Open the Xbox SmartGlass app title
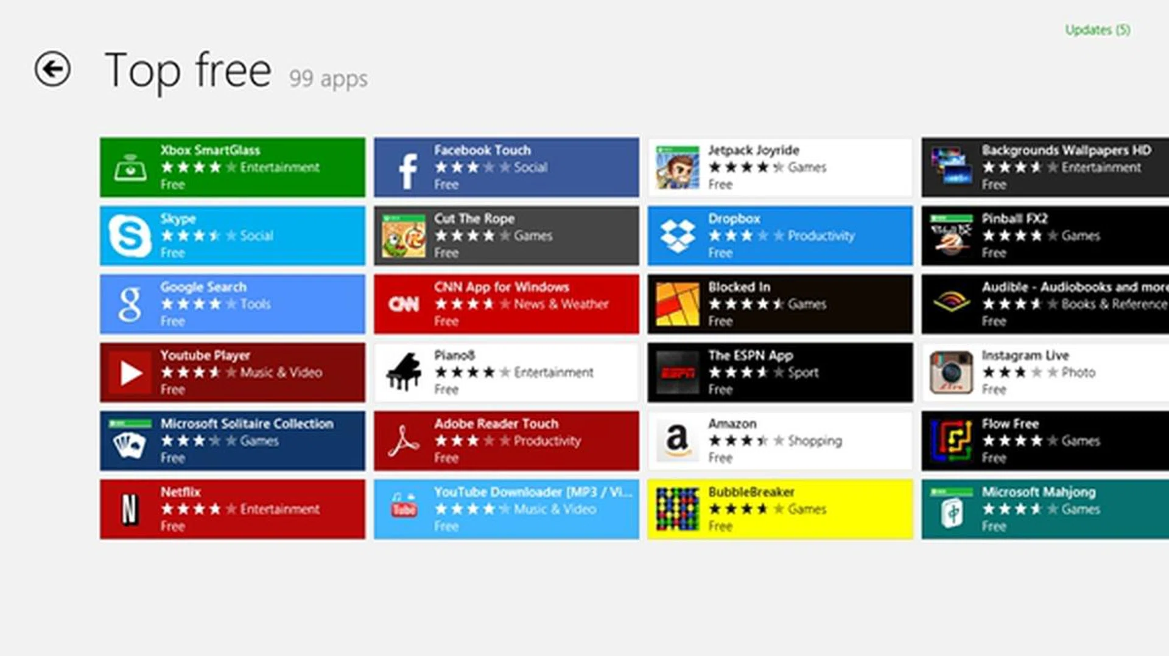Viewport: 1169px width, 656px height. [210, 150]
